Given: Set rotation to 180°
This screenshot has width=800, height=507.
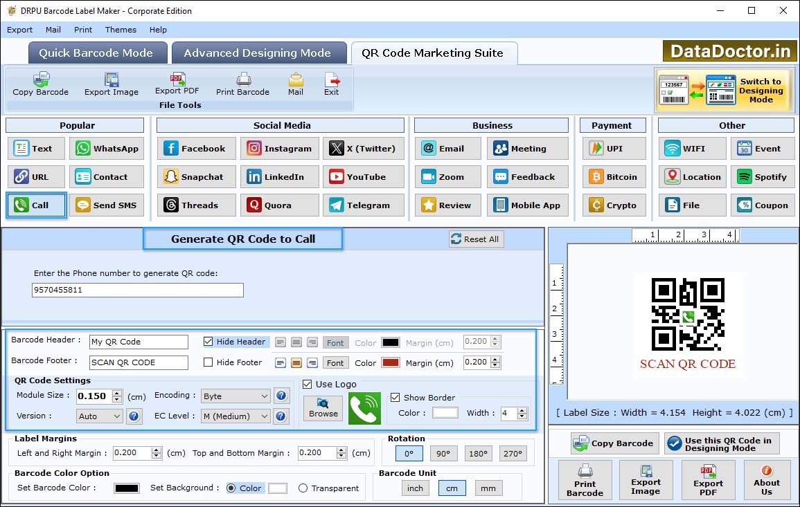Looking at the screenshot, I should [x=477, y=454].
